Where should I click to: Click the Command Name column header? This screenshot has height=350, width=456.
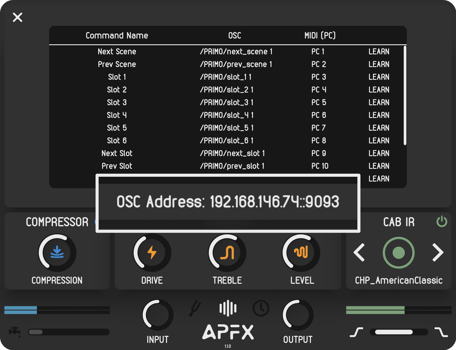click(x=117, y=36)
